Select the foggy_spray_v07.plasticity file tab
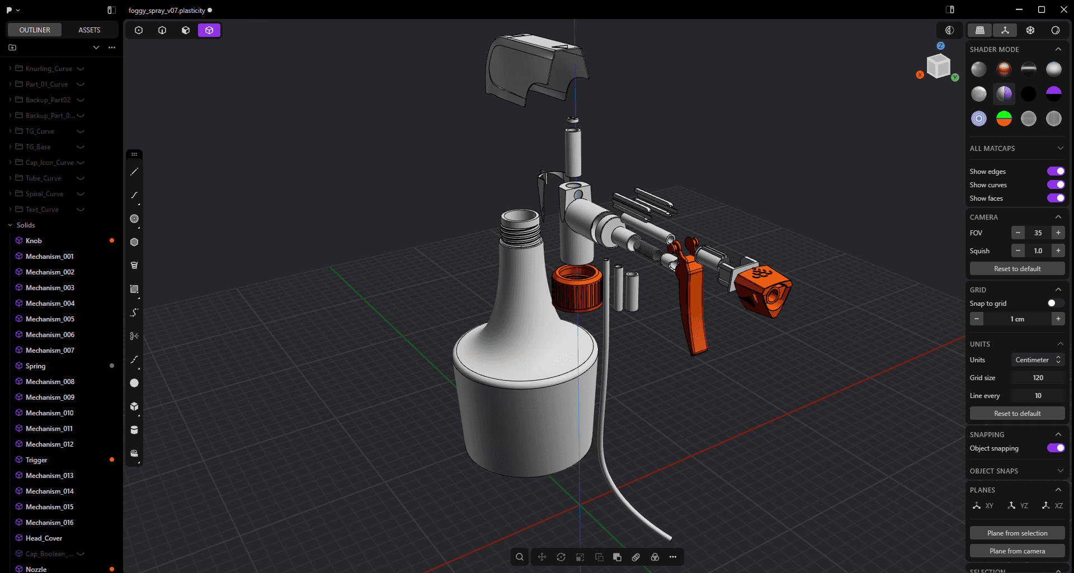The width and height of the screenshot is (1074, 573). pos(170,10)
